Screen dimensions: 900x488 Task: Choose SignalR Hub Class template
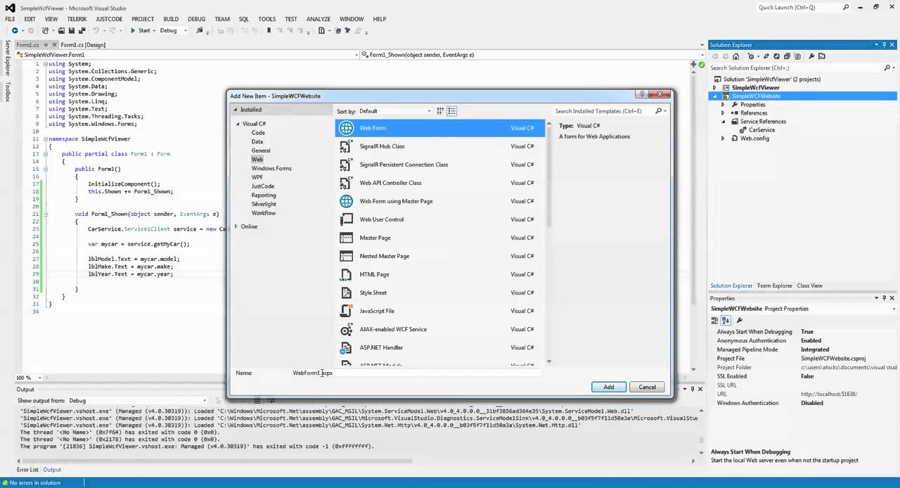click(439, 146)
